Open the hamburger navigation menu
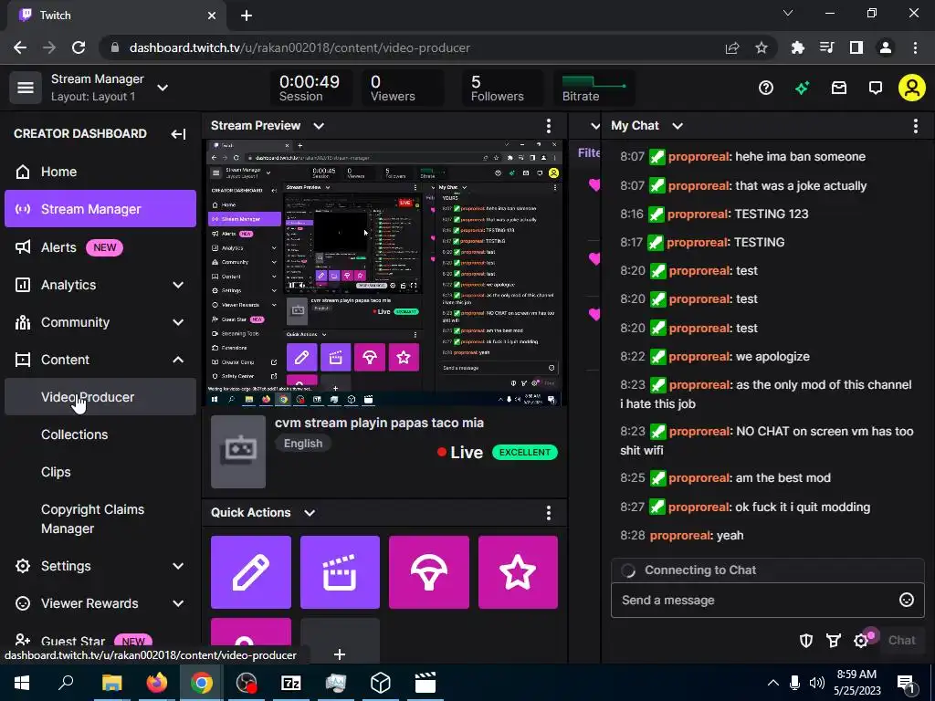Image resolution: width=935 pixels, height=701 pixels. point(25,88)
